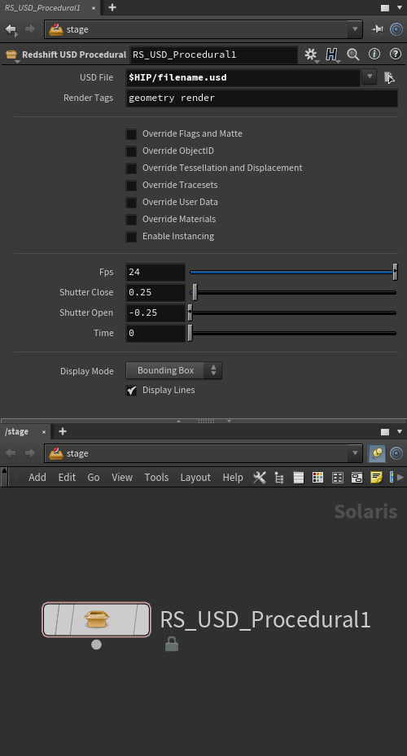Expand the parameter pane stage path dropdown
The image size is (407, 756).
(355, 29)
